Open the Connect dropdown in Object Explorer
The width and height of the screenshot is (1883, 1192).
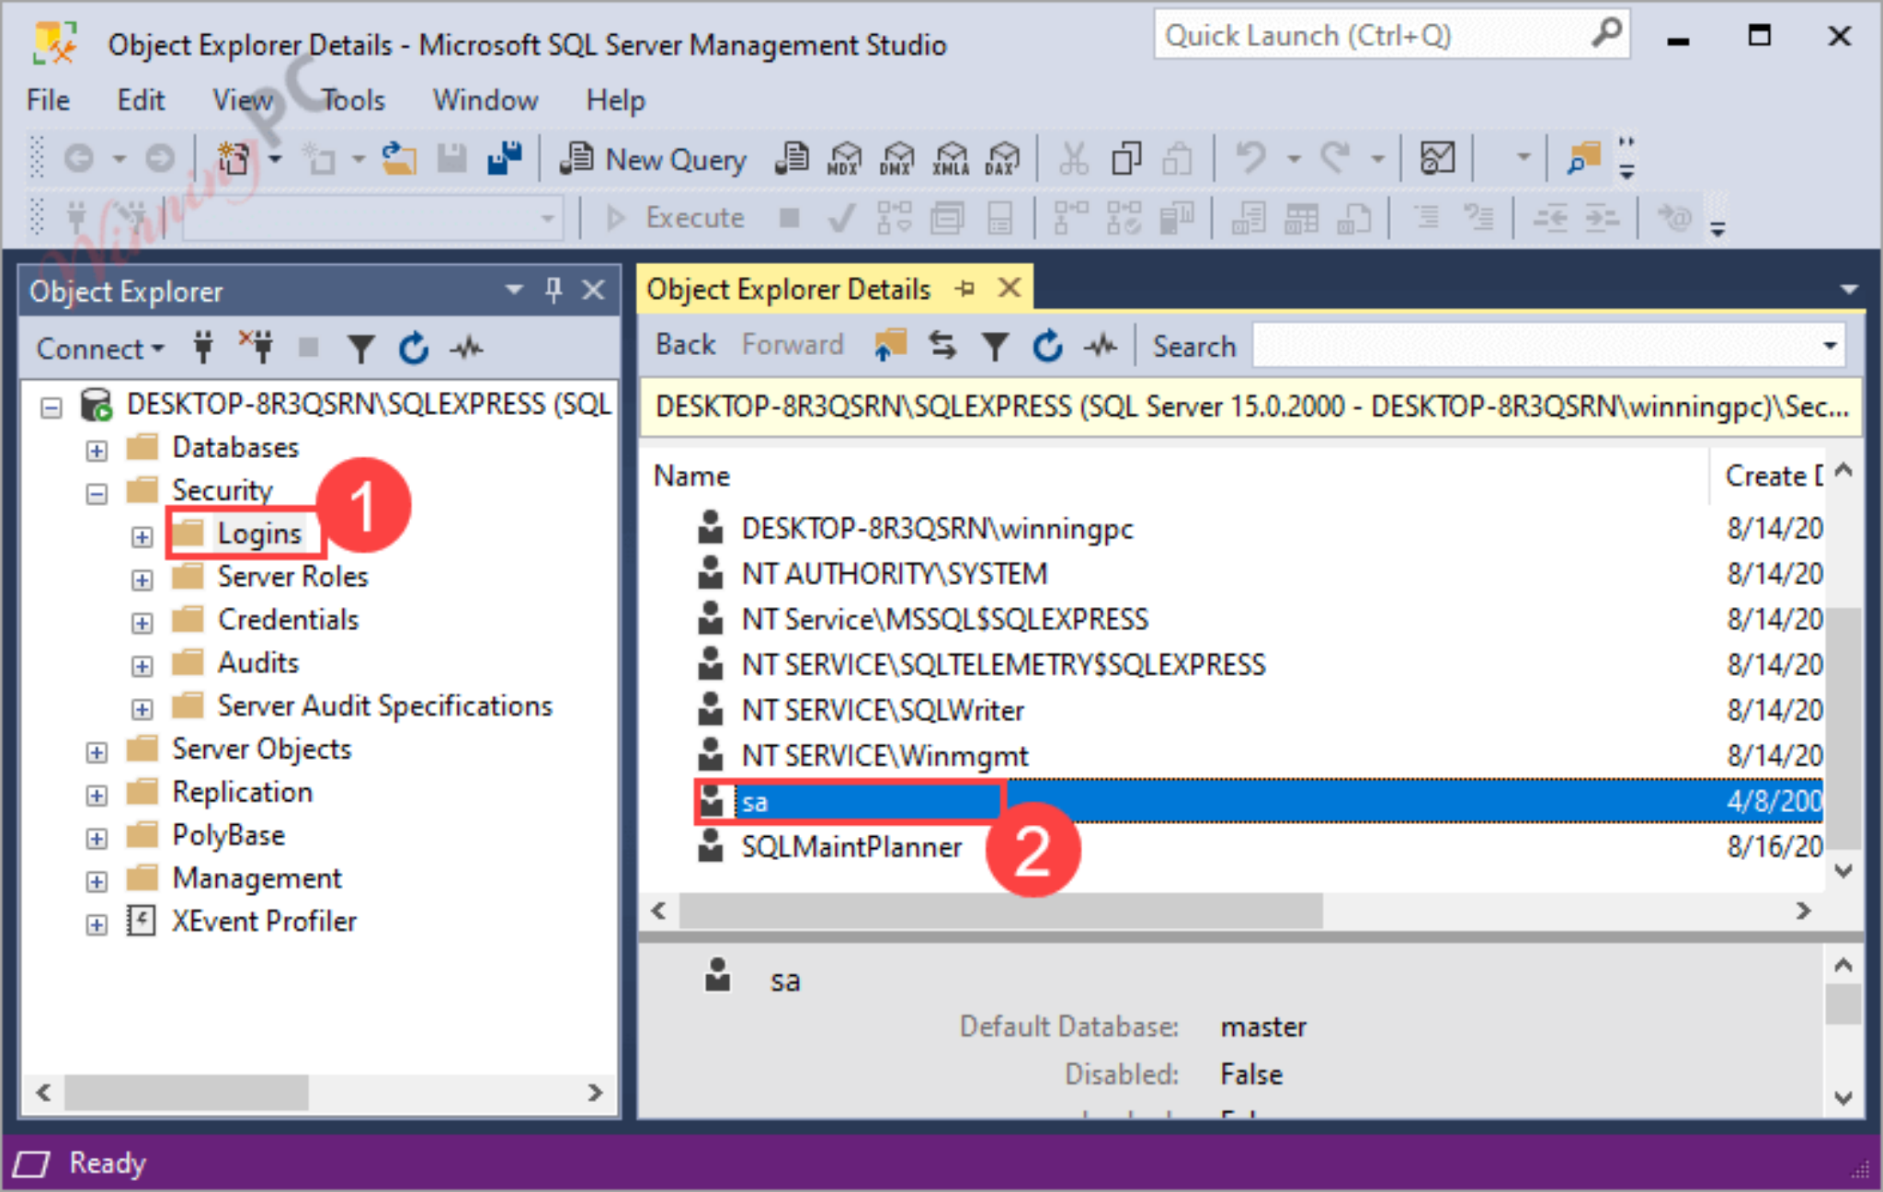[x=99, y=349]
